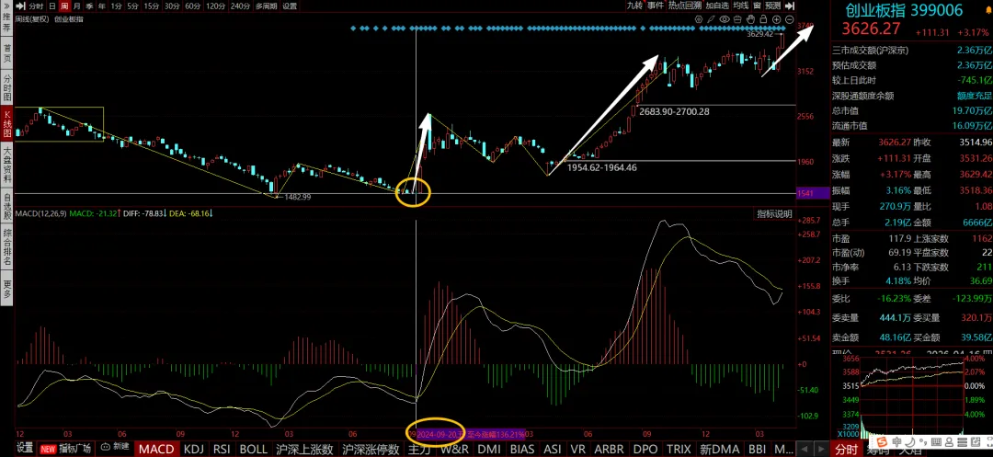The height and width of the screenshot is (457, 993).
Task: Select the 新DMA indicator tab
Action: 719,449
